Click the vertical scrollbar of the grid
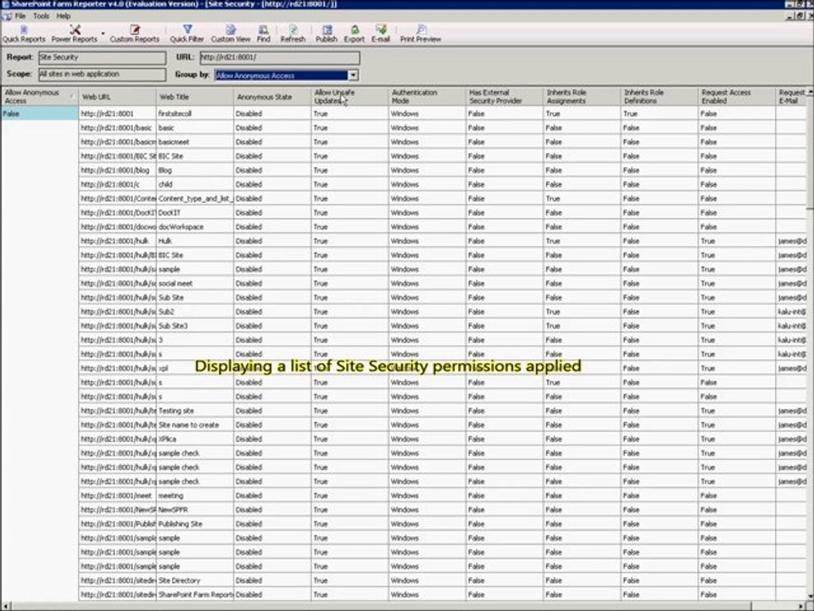The image size is (814, 611). (811, 343)
